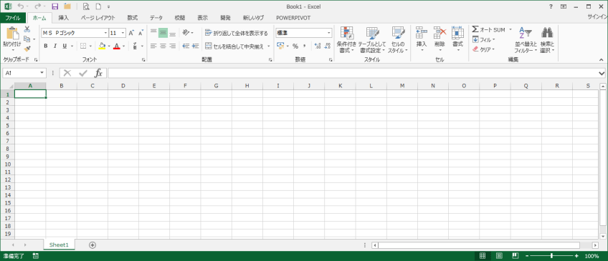608x261 pixels.
Task: Click the Orientation angled text icon
Action: [186, 33]
